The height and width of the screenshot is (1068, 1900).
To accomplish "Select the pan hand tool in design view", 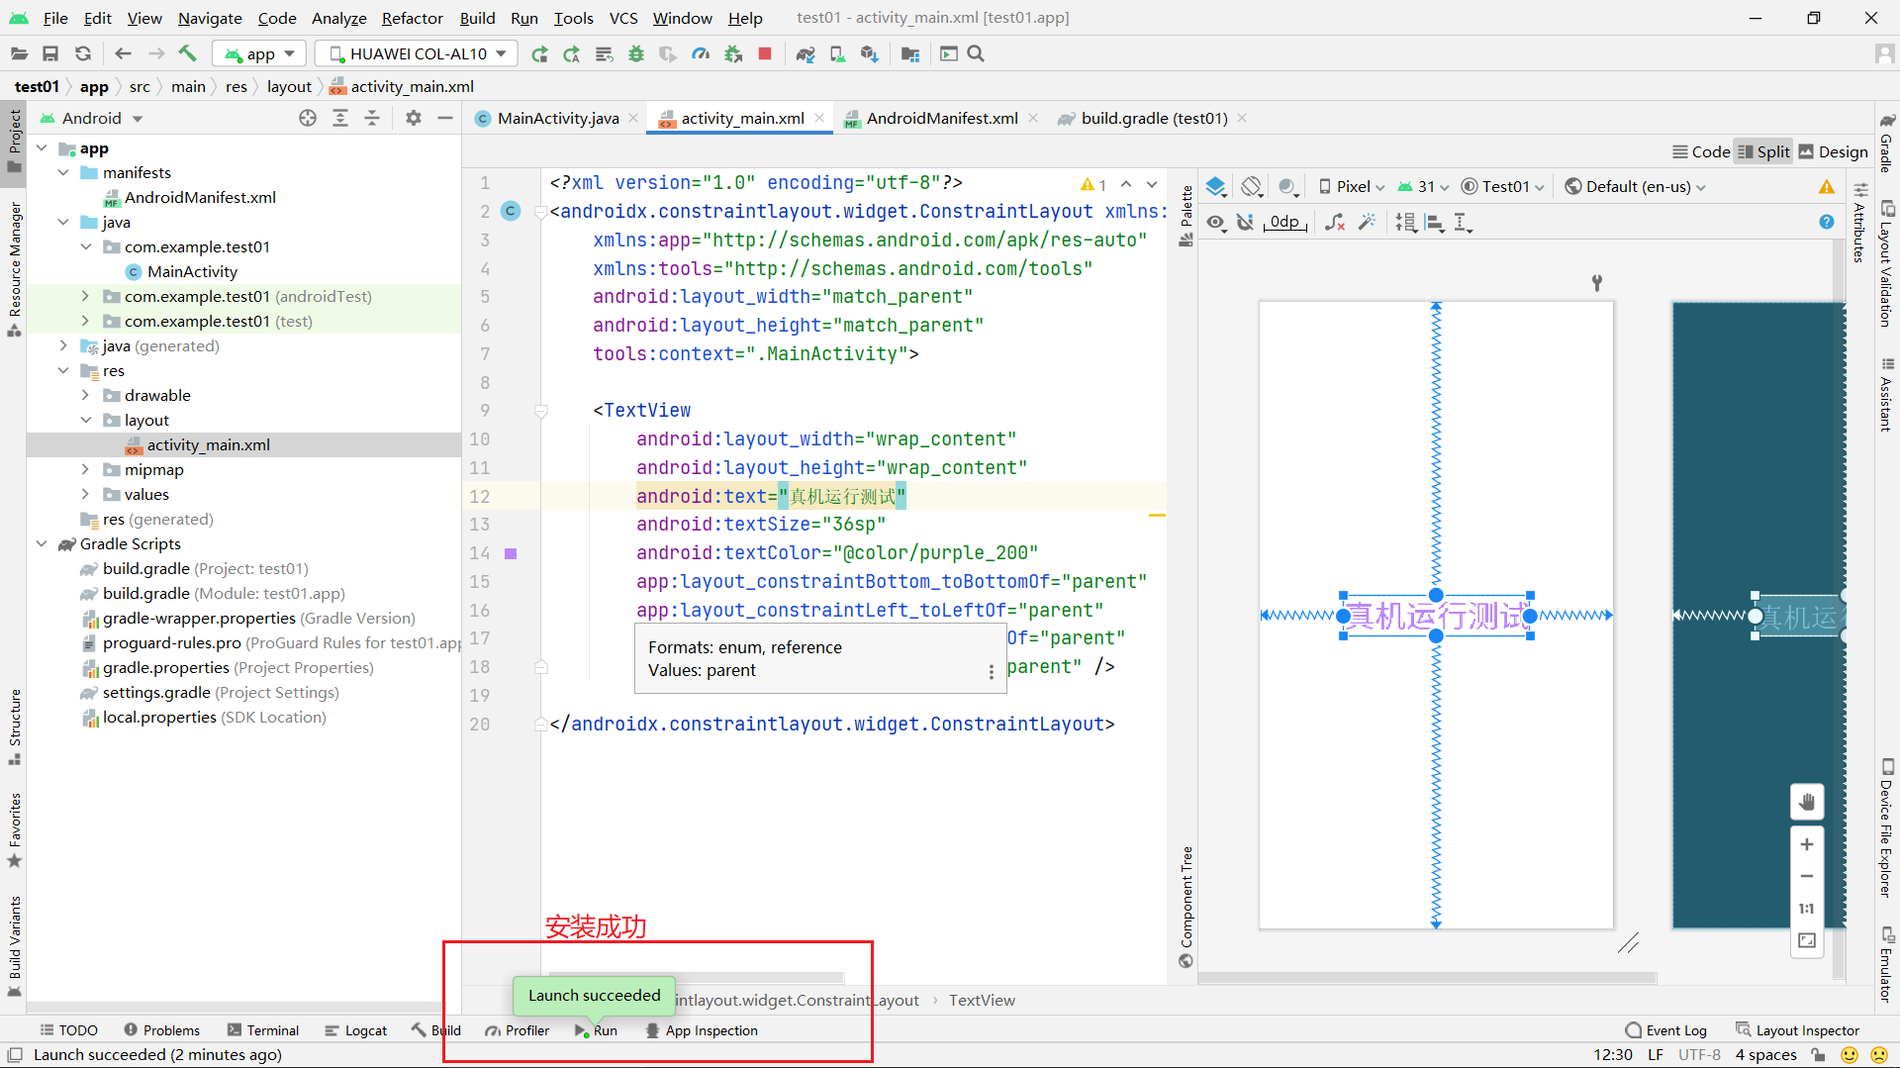I will tap(1806, 802).
